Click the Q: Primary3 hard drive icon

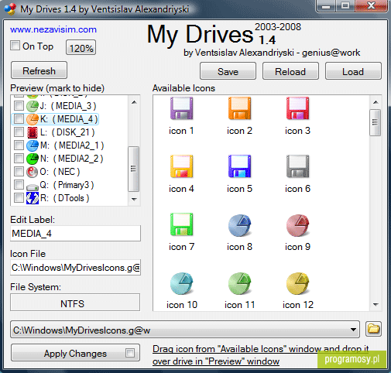tap(33, 186)
